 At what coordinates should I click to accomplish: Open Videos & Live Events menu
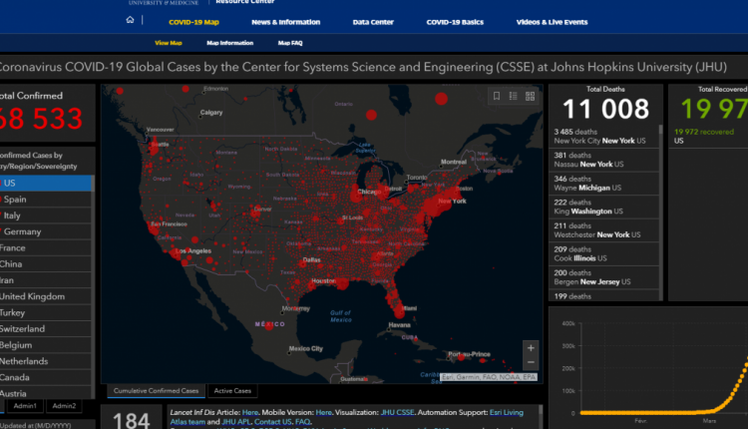tap(552, 22)
